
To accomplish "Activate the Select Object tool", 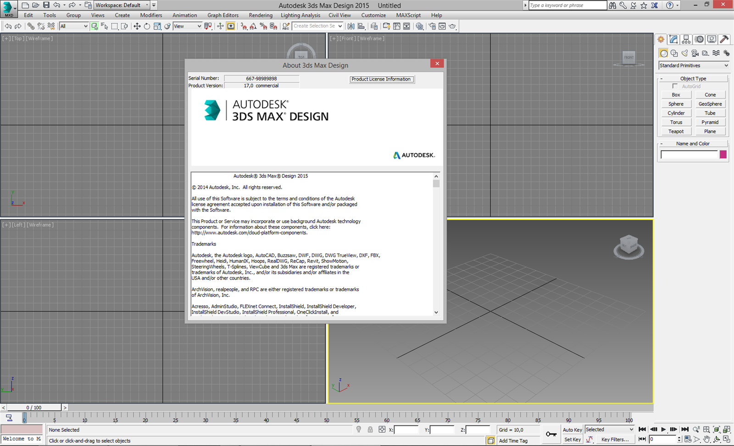I will point(94,26).
